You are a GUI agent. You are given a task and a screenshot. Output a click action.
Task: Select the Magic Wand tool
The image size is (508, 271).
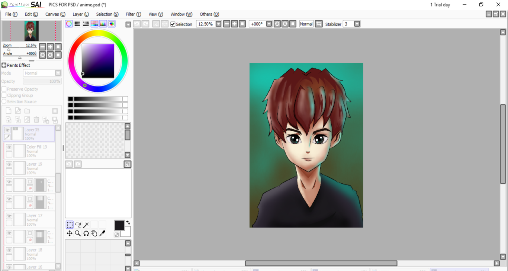pyautogui.click(x=86, y=225)
